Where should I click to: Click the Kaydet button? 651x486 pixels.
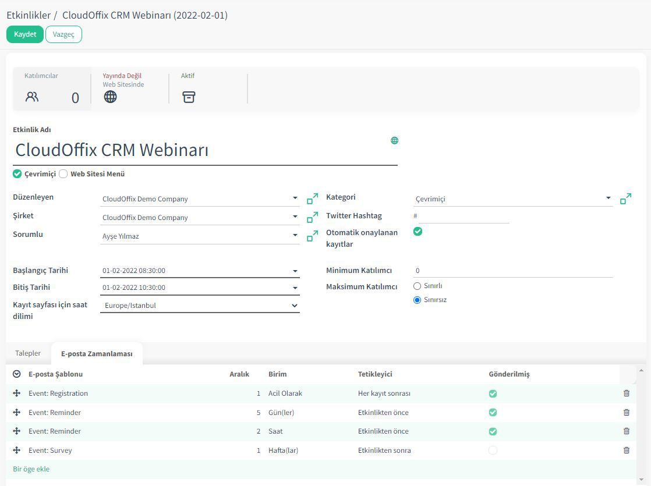point(25,34)
